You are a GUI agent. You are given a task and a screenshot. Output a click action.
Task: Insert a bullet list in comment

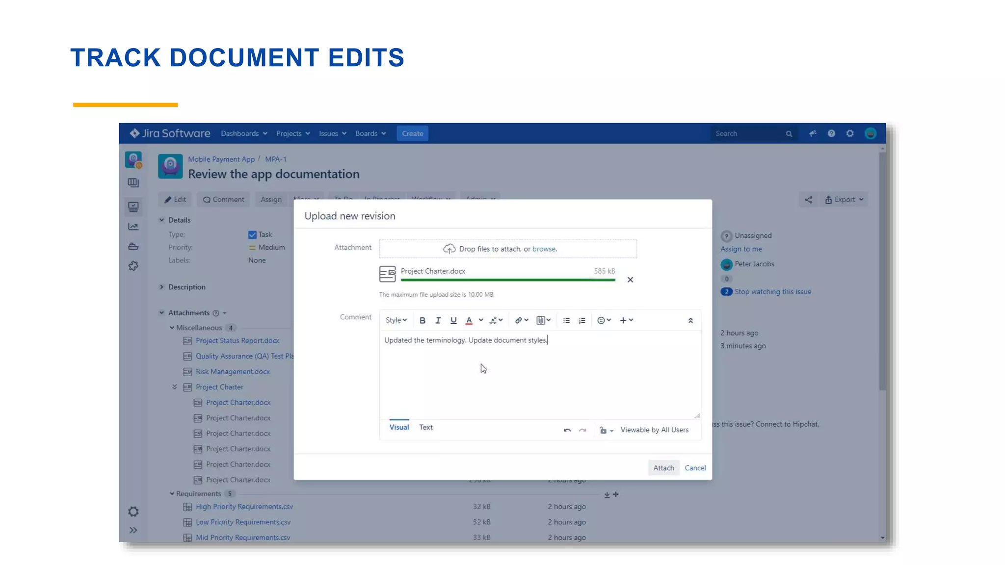pos(566,320)
